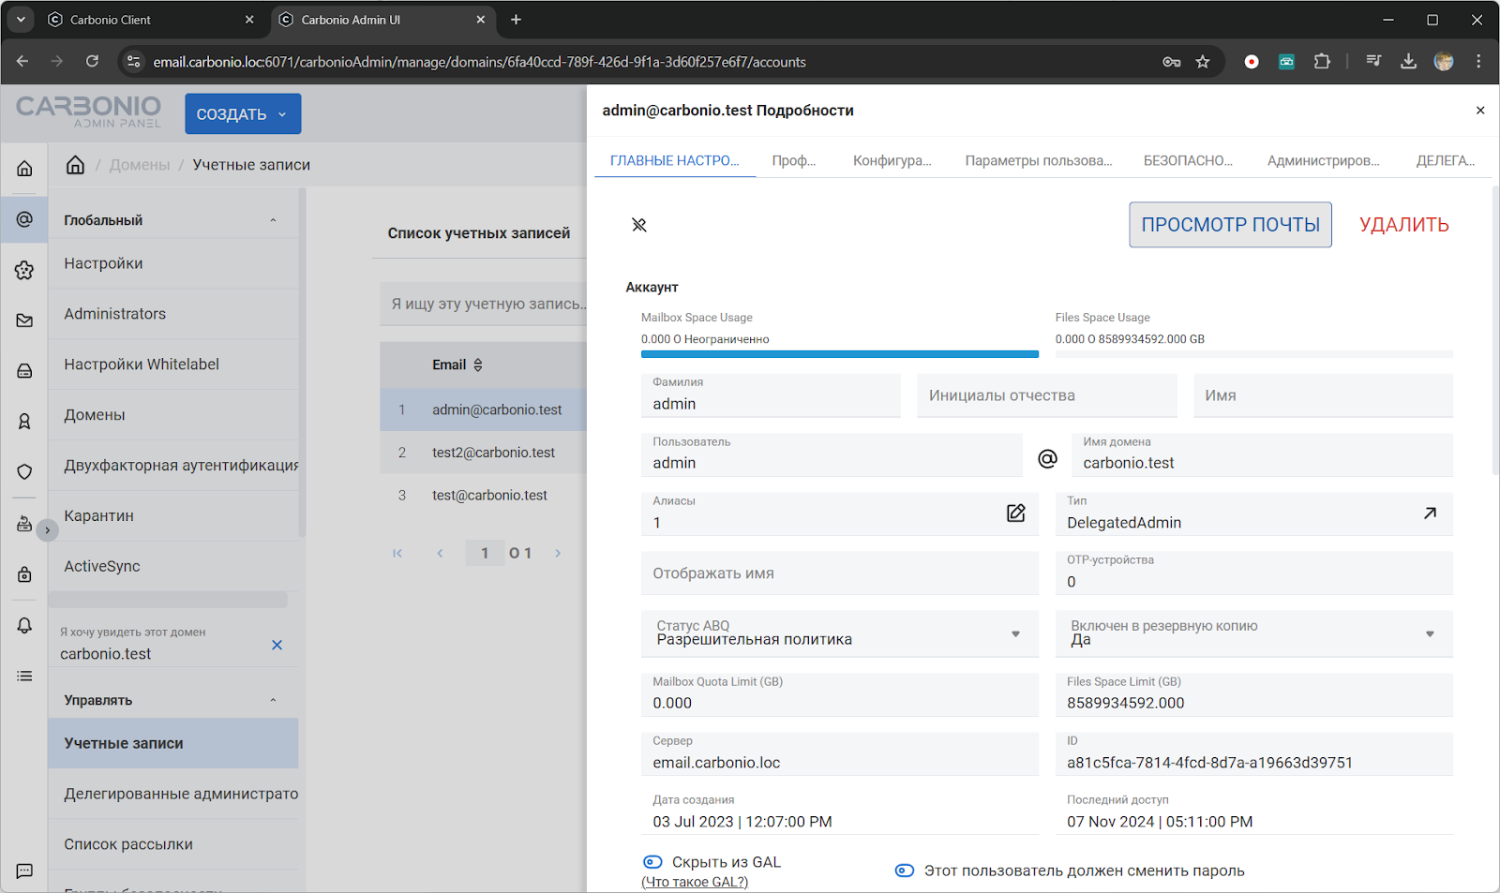Open the list icon in left rail
The width and height of the screenshot is (1500, 893).
click(x=24, y=676)
